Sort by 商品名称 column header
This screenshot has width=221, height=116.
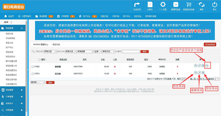63,59
